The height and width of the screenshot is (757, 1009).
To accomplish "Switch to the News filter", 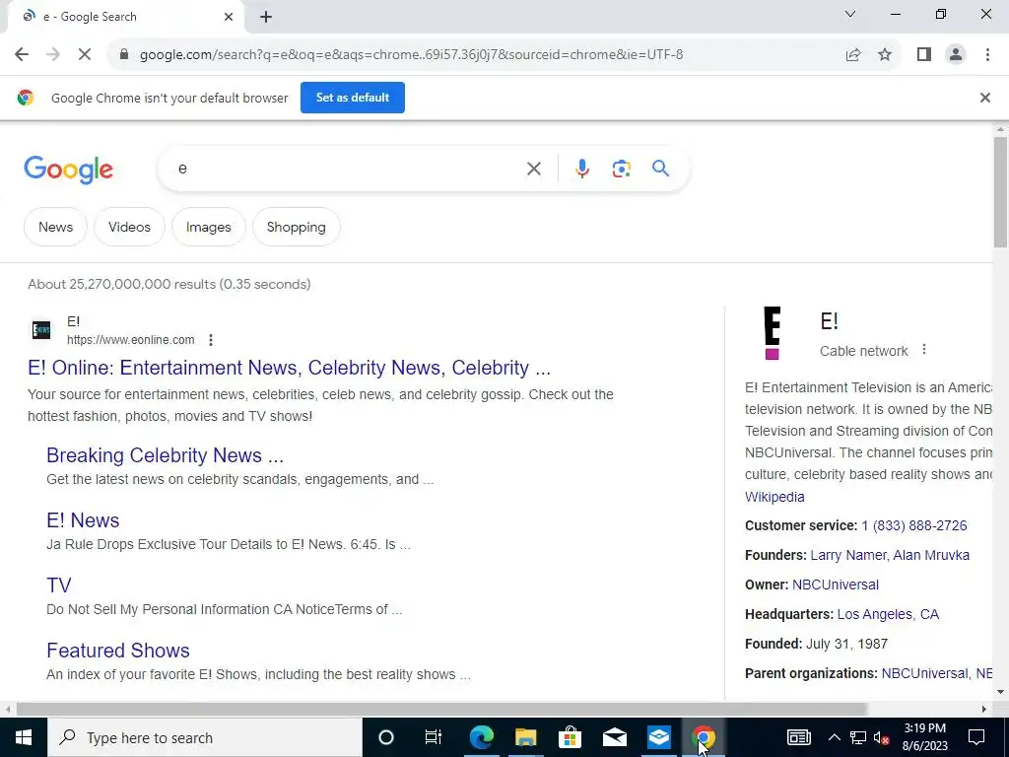I will pos(55,227).
